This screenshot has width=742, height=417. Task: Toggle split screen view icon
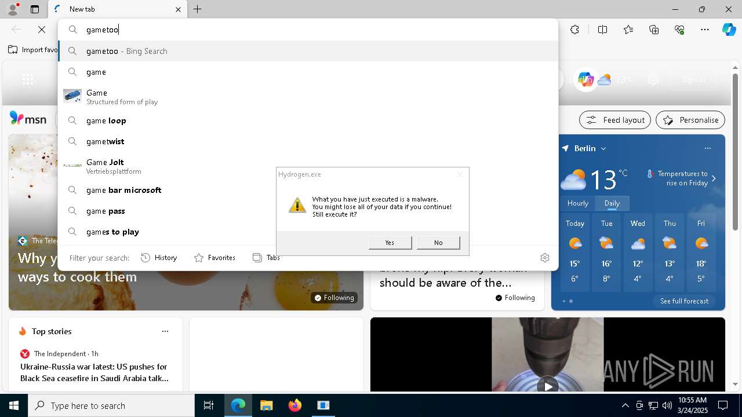(x=602, y=30)
